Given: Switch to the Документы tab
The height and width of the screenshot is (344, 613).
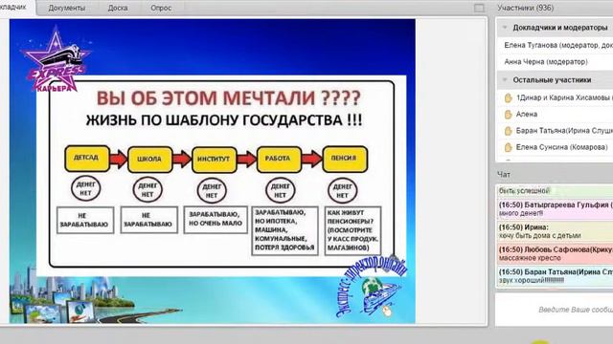Looking at the screenshot, I should click(x=67, y=8).
